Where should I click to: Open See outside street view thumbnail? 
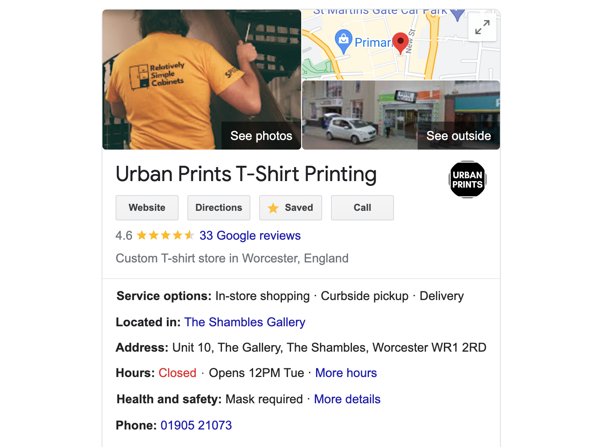pyautogui.click(x=401, y=115)
